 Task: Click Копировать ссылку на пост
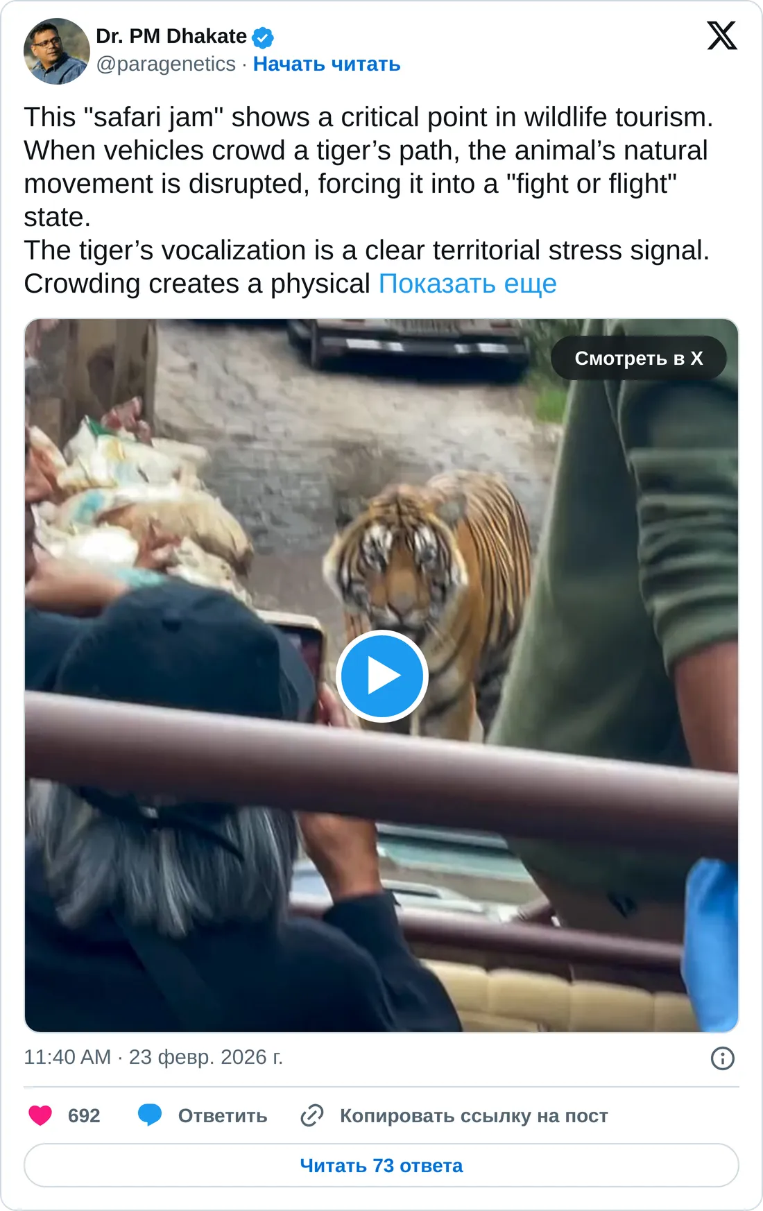(x=474, y=1115)
